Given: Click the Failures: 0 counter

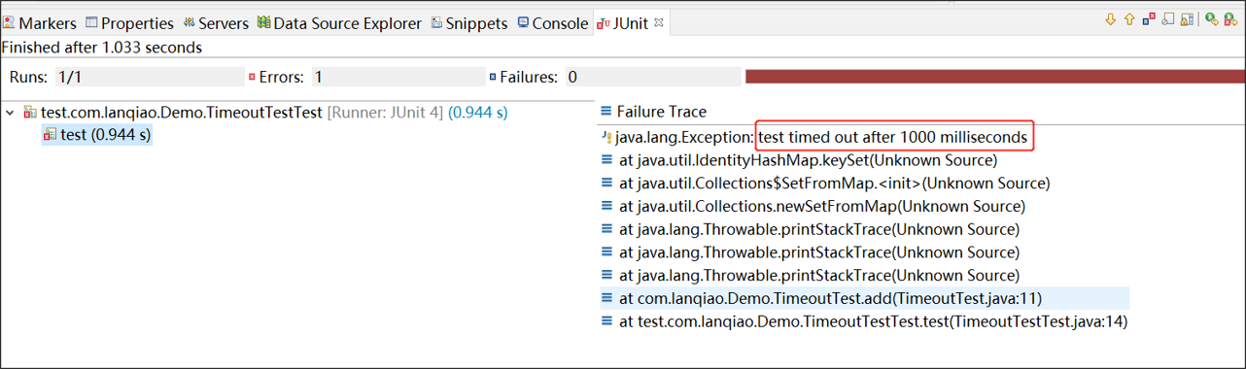Looking at the screenshot, I should click(614, 77).
